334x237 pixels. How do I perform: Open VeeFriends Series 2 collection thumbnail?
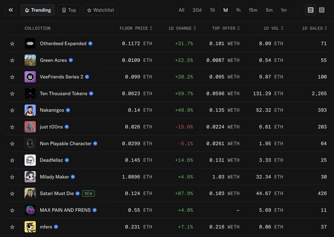click(x=30, y=77)
